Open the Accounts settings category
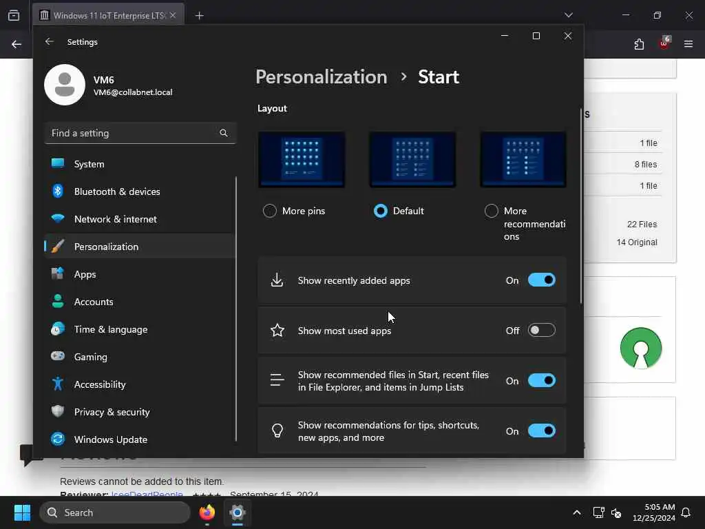Screen dimensions: 705x529 [x=140, y=302]
